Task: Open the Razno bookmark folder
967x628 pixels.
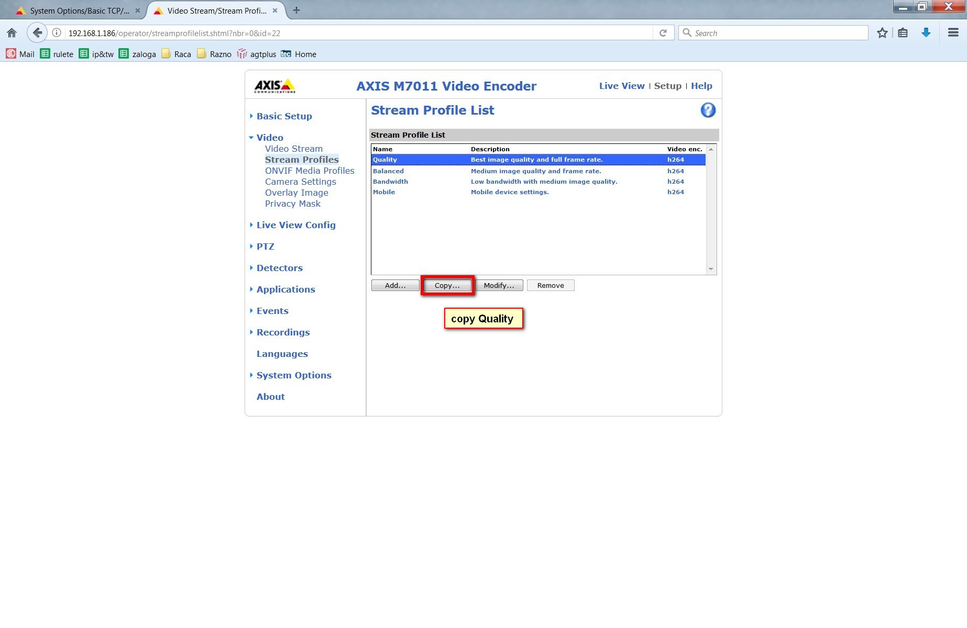Action: click(214, 54)
